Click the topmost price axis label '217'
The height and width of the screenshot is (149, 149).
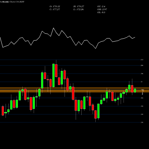[x=142, y=60]
